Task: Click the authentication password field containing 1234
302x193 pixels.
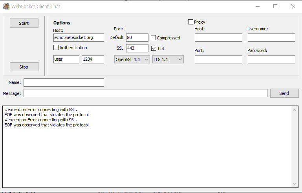Action: 93,59
